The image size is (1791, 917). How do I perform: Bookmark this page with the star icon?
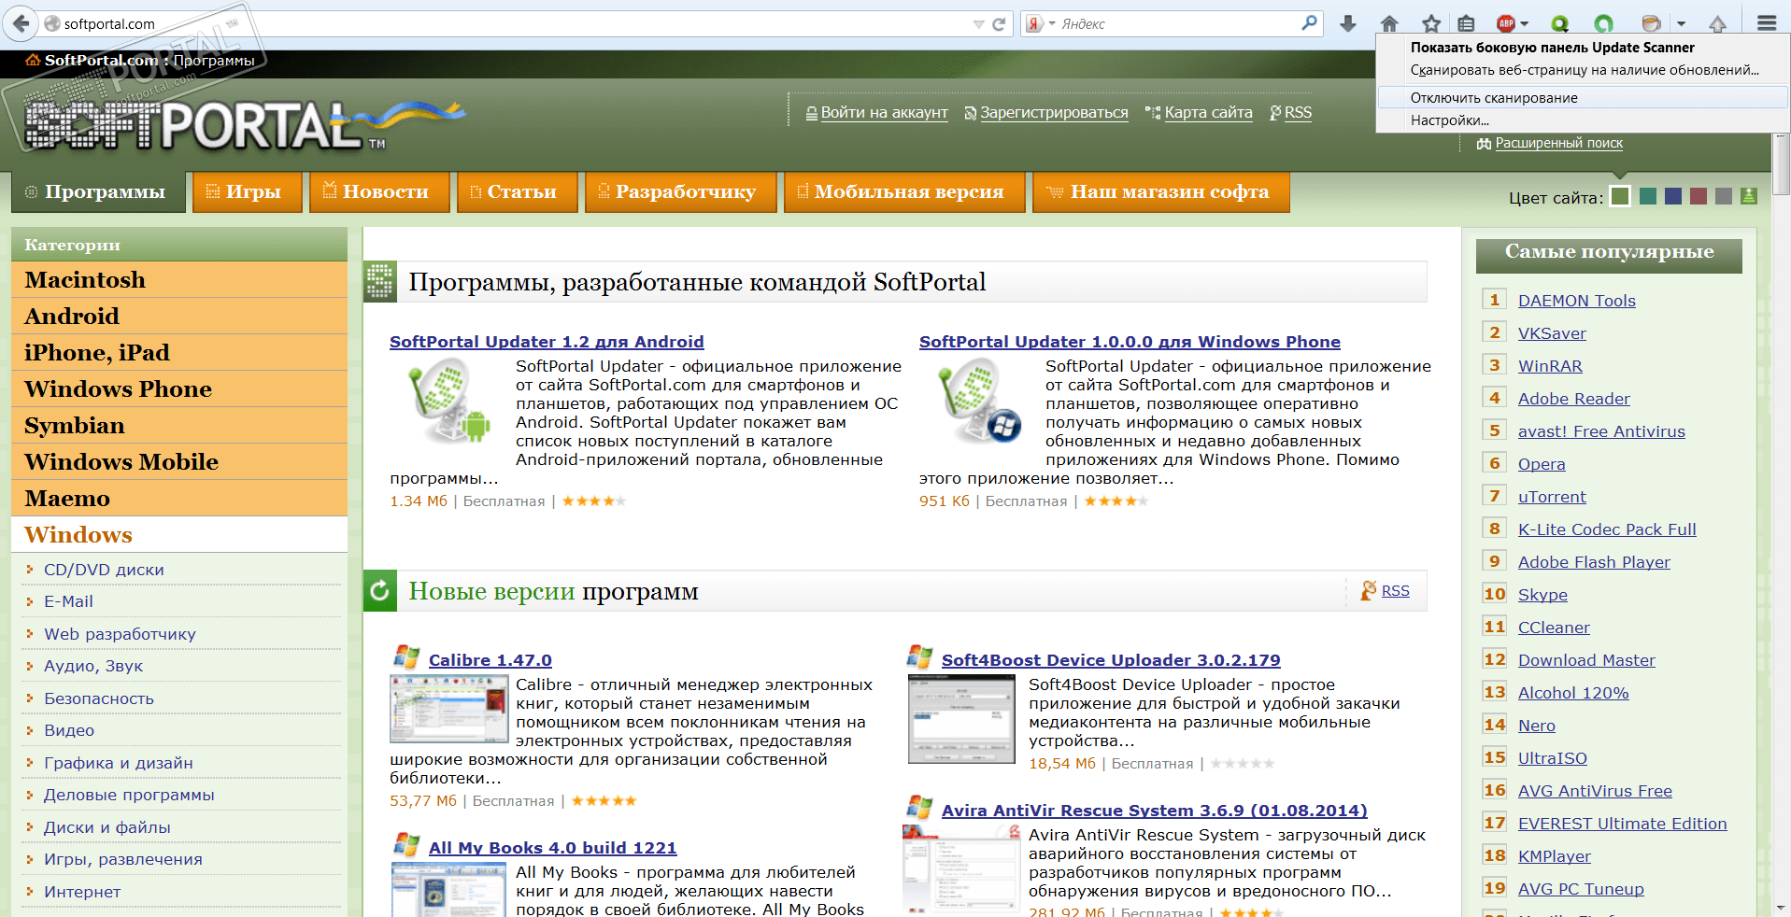click(1431, 23)
